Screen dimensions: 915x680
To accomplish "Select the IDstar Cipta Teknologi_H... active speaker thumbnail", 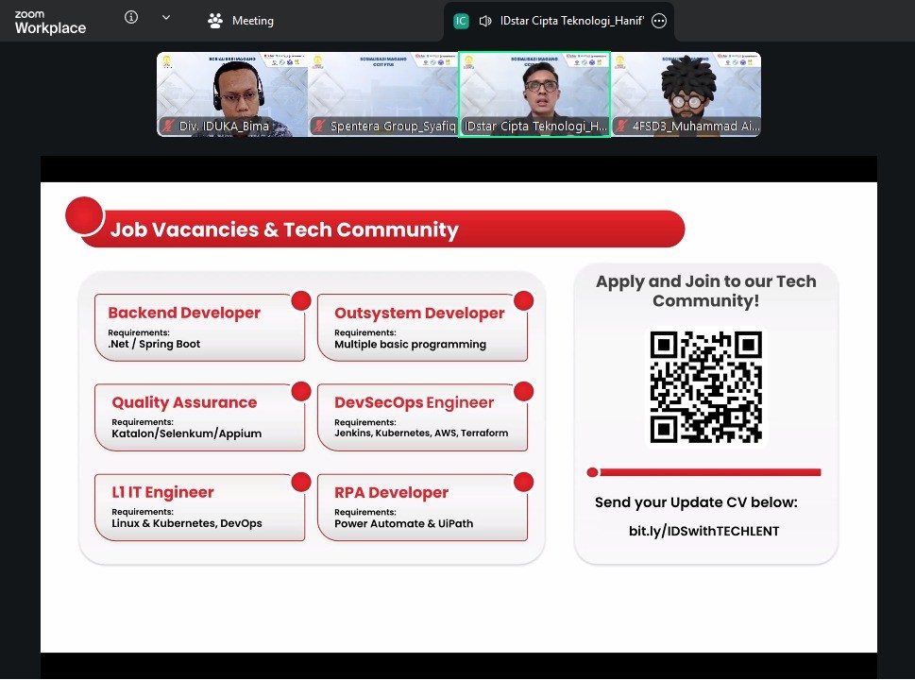I will point(534,94).
